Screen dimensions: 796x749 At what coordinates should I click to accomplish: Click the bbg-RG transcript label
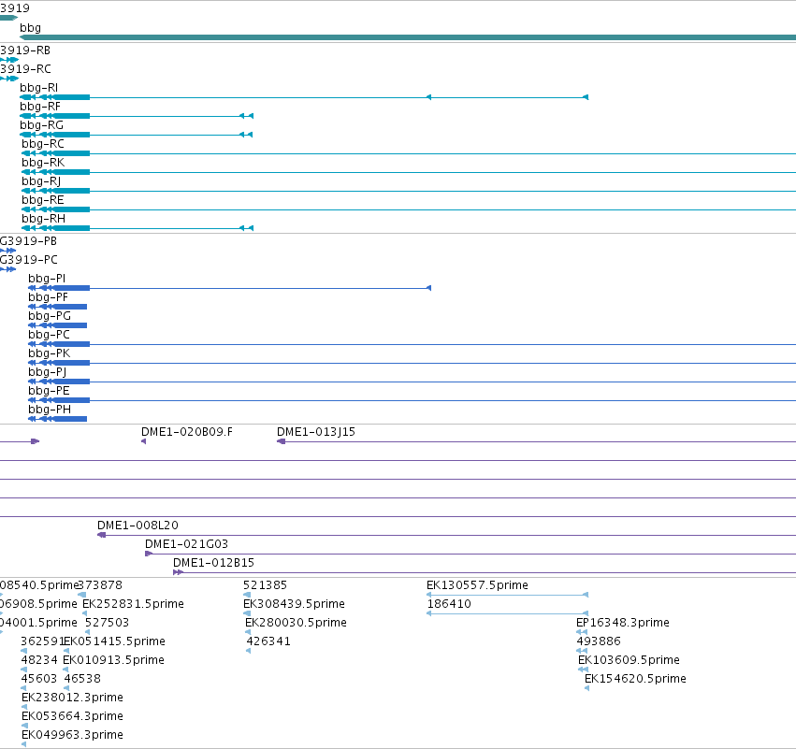coord(41,125)
